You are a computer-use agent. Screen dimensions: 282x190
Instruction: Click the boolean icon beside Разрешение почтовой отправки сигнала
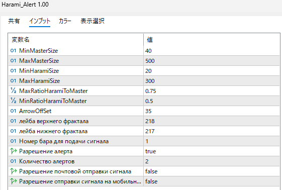tap(13, 171)
